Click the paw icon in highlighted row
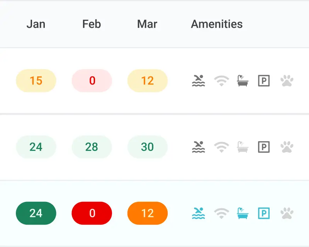This screenshot has height=247, width=309. tap(287, 213)
